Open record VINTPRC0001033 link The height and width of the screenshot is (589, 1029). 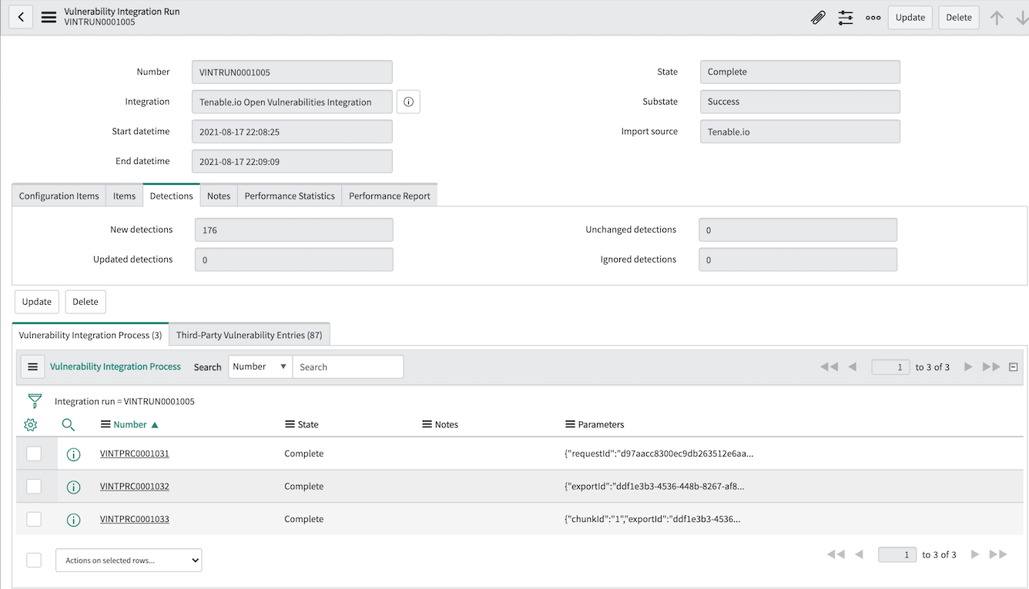(x=135, y=519)
